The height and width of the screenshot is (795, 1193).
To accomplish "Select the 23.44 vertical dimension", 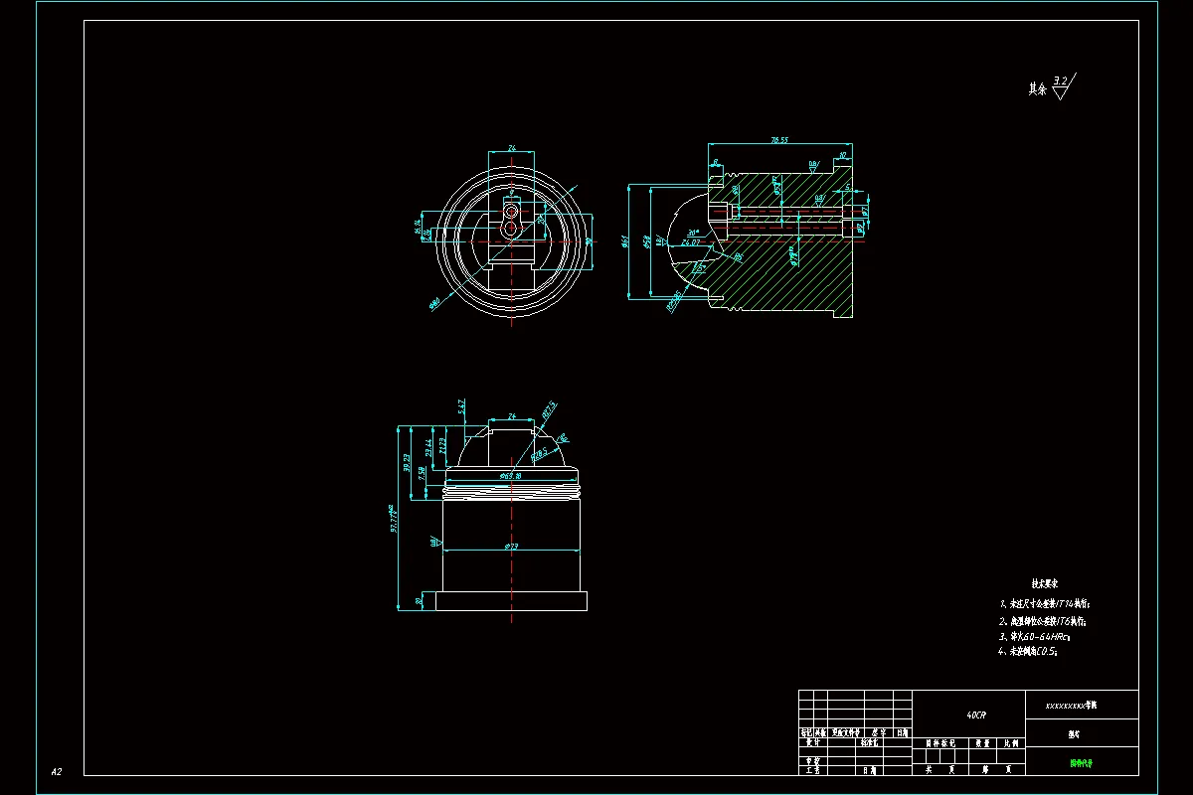I will point(427,447).
